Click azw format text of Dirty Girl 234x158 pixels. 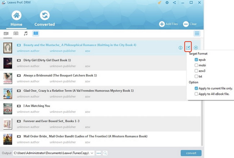tap(87, 66)
